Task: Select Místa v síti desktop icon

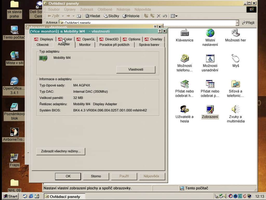Action: (x=15, y=58)
